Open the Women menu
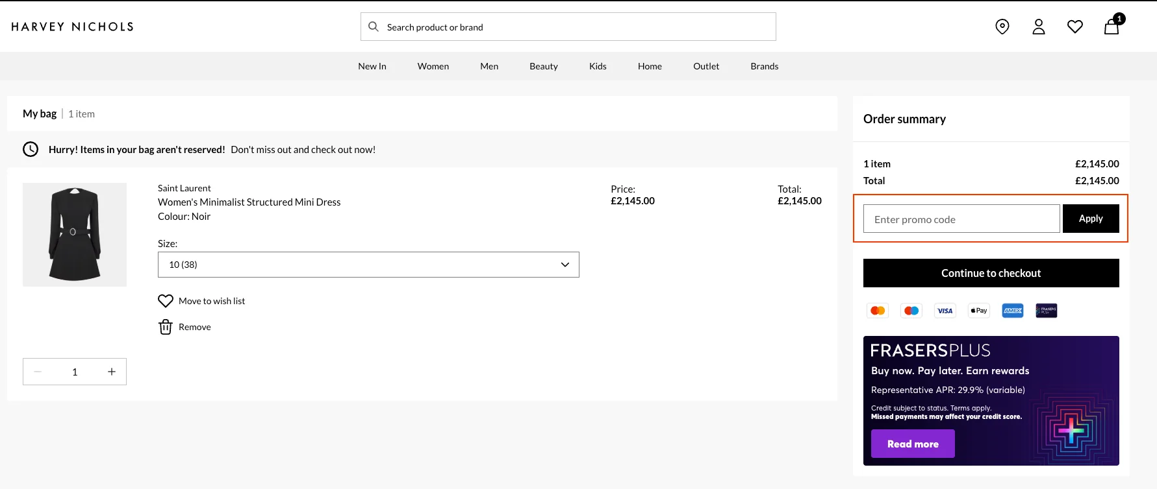Image resolution: width=1157 pixels, height=489 pixels. [433, 66]
